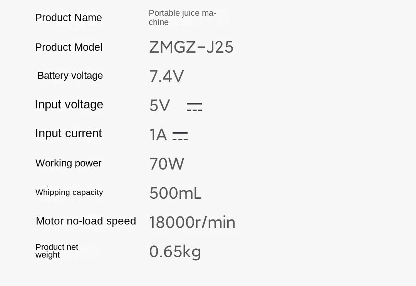Click the Battery voltage label
The height and width of the screenshot is (286, 416).
70,75
